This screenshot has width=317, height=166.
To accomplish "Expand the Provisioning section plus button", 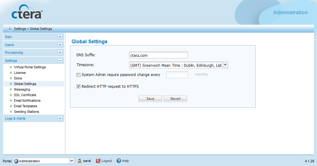I will tap(60, 53).
